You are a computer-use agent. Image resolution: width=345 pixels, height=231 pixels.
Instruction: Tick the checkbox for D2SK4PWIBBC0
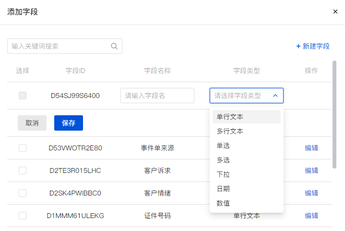(x=23, y=193)
